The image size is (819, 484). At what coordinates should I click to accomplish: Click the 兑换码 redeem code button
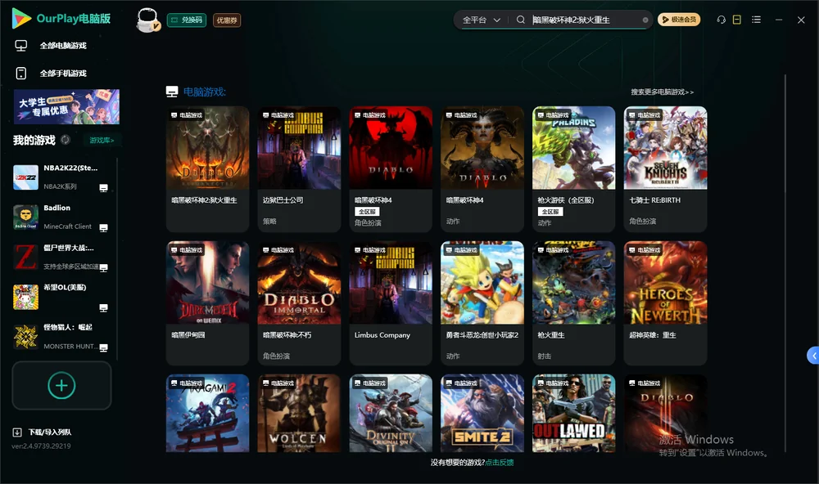click(x=187, y=20)
